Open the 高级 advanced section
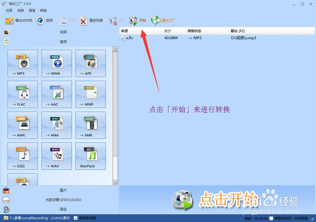Image resolution: width=316 pixels, height=222 pixels. click(63, 209)
